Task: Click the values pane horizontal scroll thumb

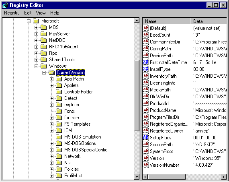Action: (166, 177)
